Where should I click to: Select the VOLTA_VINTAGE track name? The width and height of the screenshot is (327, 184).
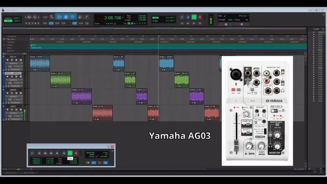[x=13, y=73]
